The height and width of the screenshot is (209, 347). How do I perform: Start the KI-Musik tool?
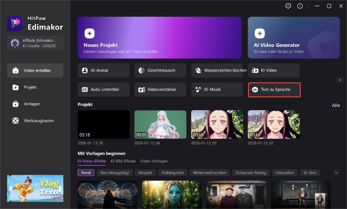(217, 89)
